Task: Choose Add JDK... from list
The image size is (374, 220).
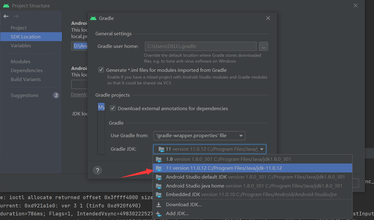Action: tap(252, 214)
